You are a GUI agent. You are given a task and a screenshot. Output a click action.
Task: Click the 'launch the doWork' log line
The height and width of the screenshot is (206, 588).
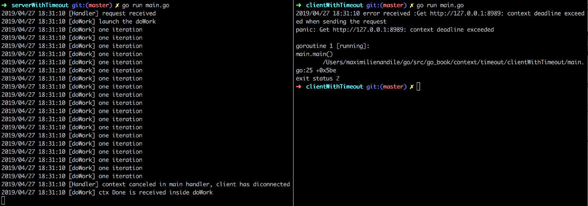79,21
